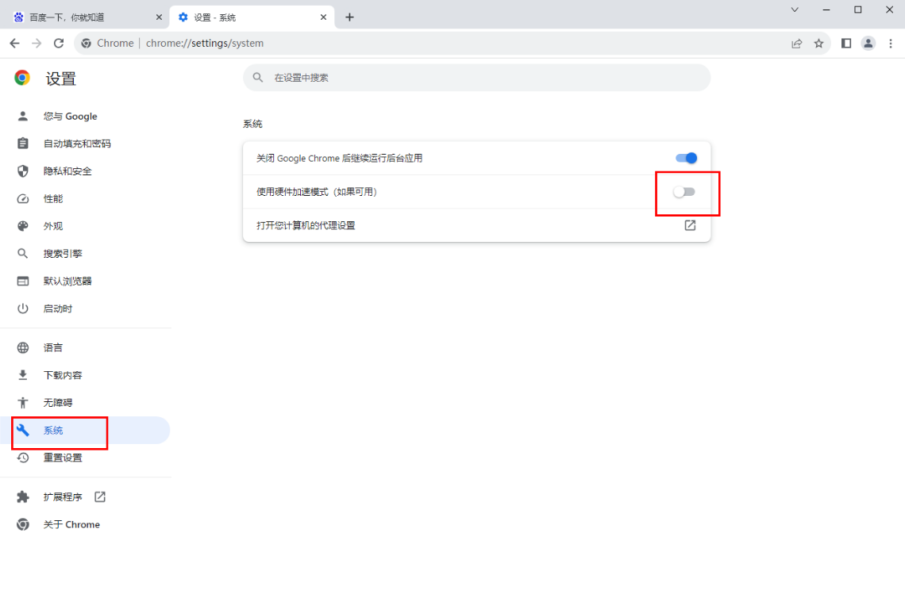This screenshot has height=594, width=905.
Task: Bookmark this page with the star icon
Action: (818, 44)
